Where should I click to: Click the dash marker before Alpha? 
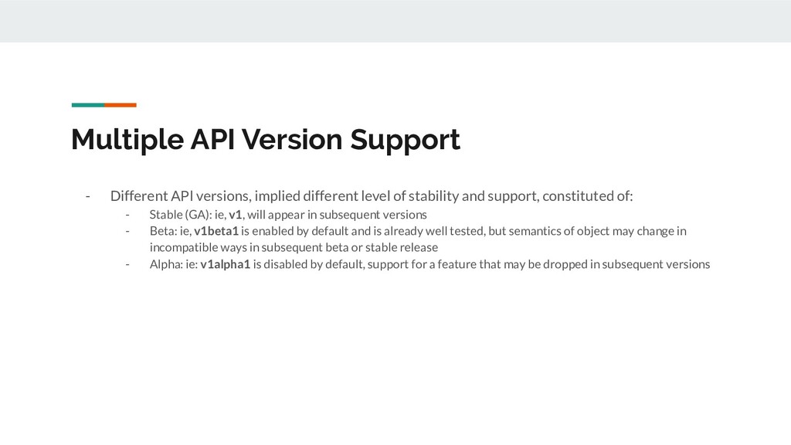[x=127, y=264]
